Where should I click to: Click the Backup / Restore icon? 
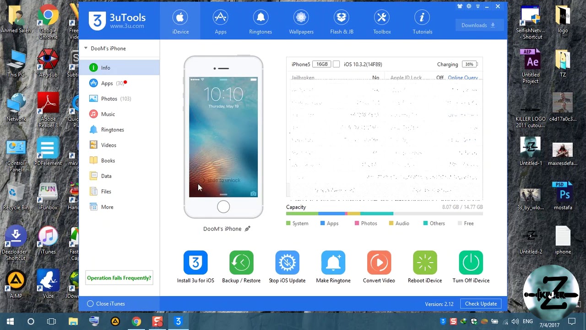tap(241, 262)
